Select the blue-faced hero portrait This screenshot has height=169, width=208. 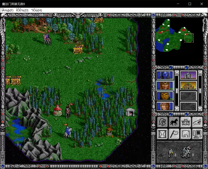(165, 75)
